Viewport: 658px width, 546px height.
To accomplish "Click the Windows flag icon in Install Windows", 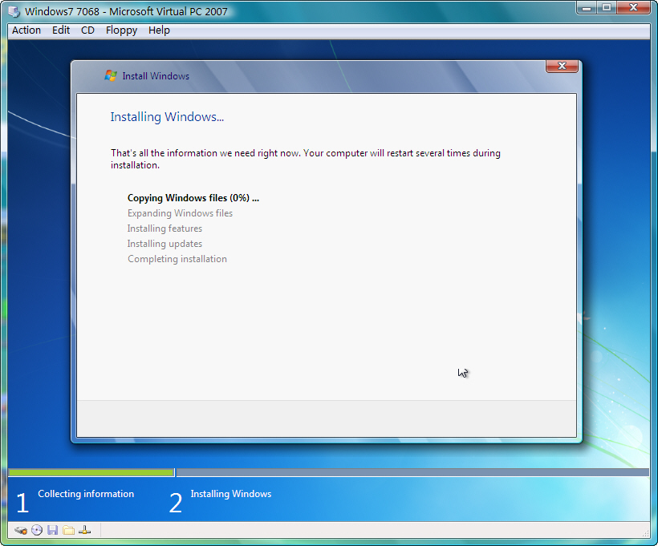I will (111, 76).
